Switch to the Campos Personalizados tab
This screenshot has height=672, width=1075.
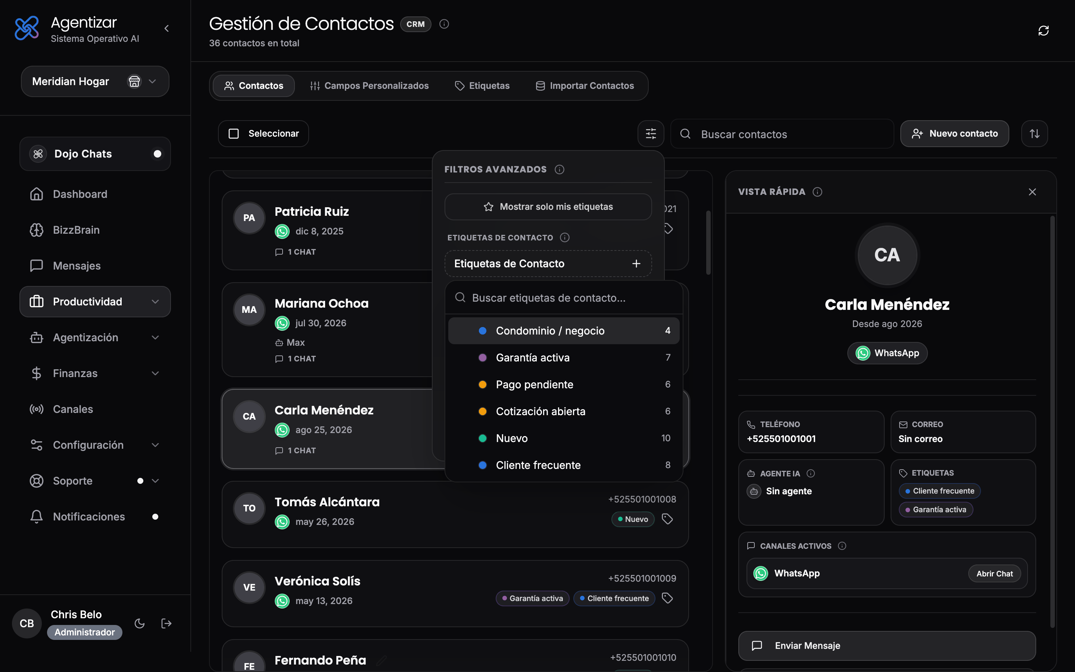coord(369,86)
